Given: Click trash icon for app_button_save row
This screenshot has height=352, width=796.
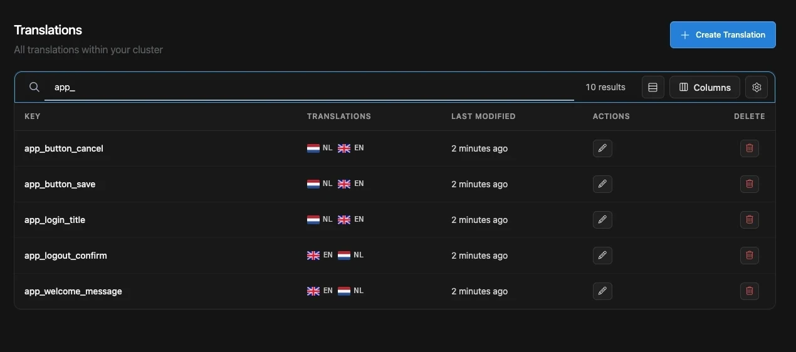Looking at the screenshot, I should coord(749,184).
